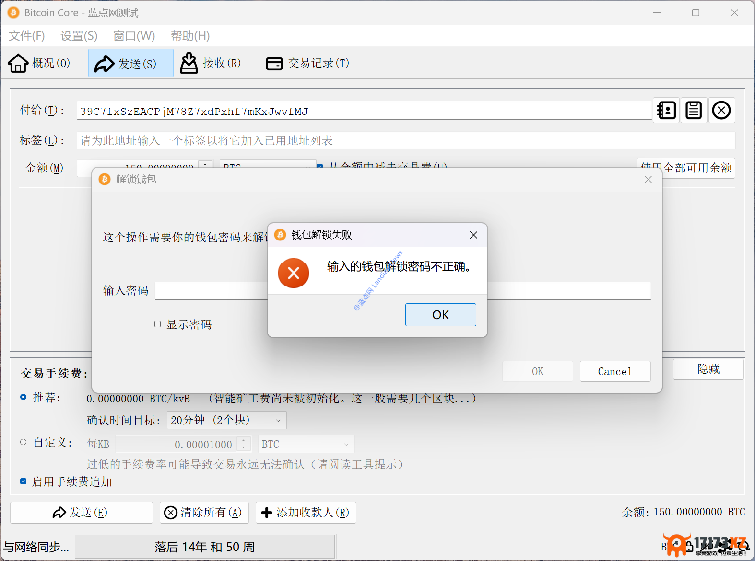Viewport: 755px width, 561px height.
Task: Click the bitcoin icon in the 钱包解锁失败 title
Action: (280, 235)
